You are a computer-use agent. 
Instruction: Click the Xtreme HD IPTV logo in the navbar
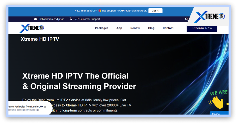coord(32,28)
